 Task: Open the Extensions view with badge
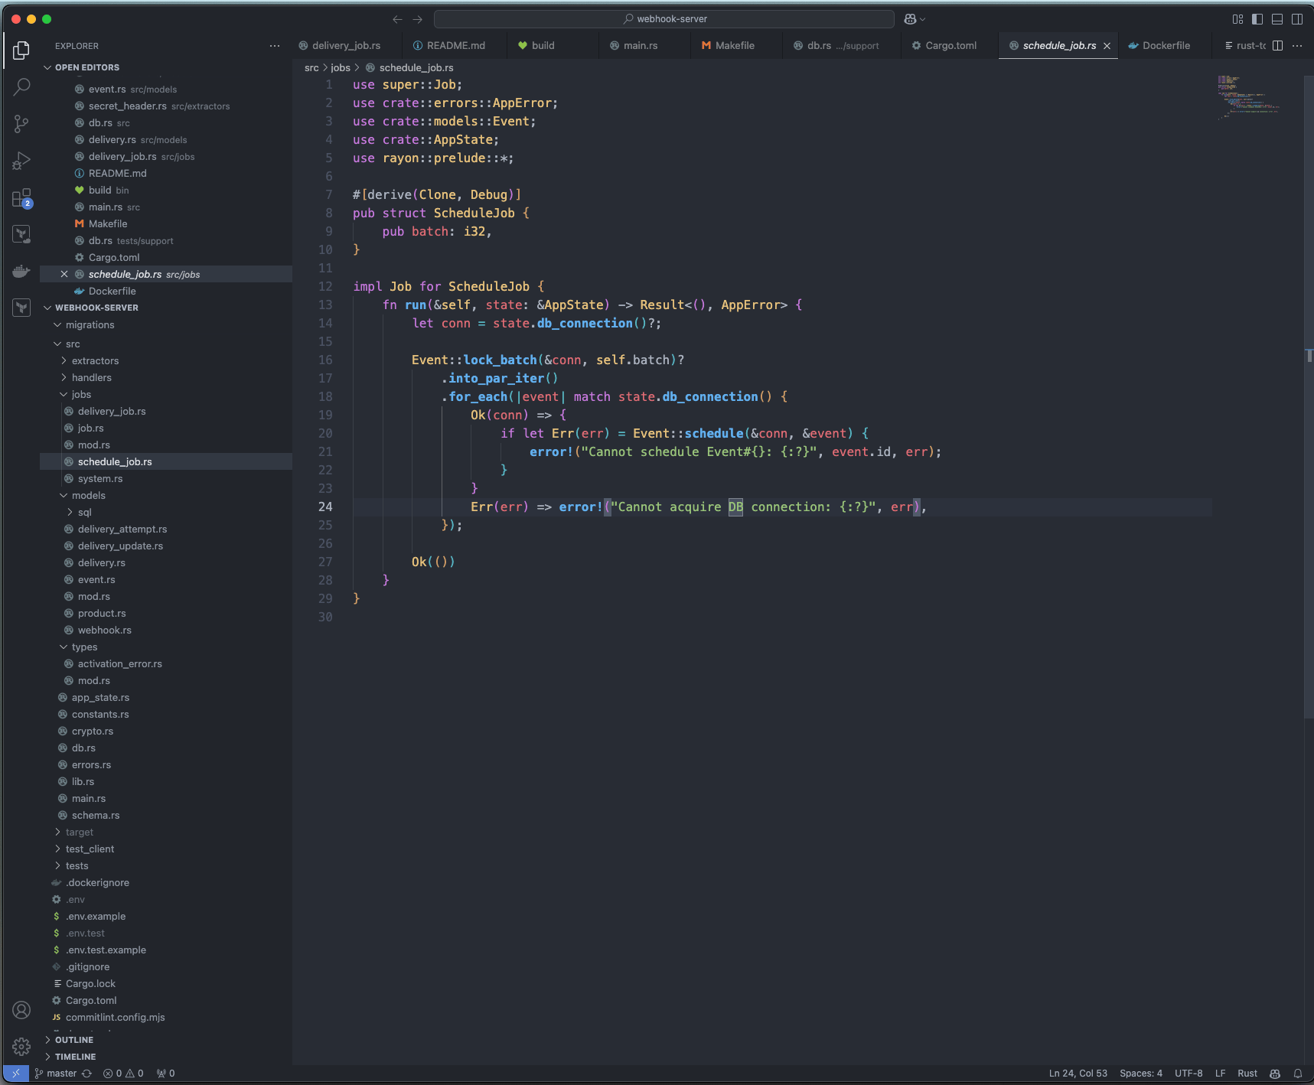tap(21, 198)
